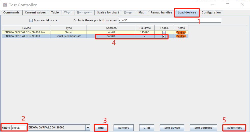
Task: Click View notes for GYRFALCON S4000 Pro
Action: [181, 32]
